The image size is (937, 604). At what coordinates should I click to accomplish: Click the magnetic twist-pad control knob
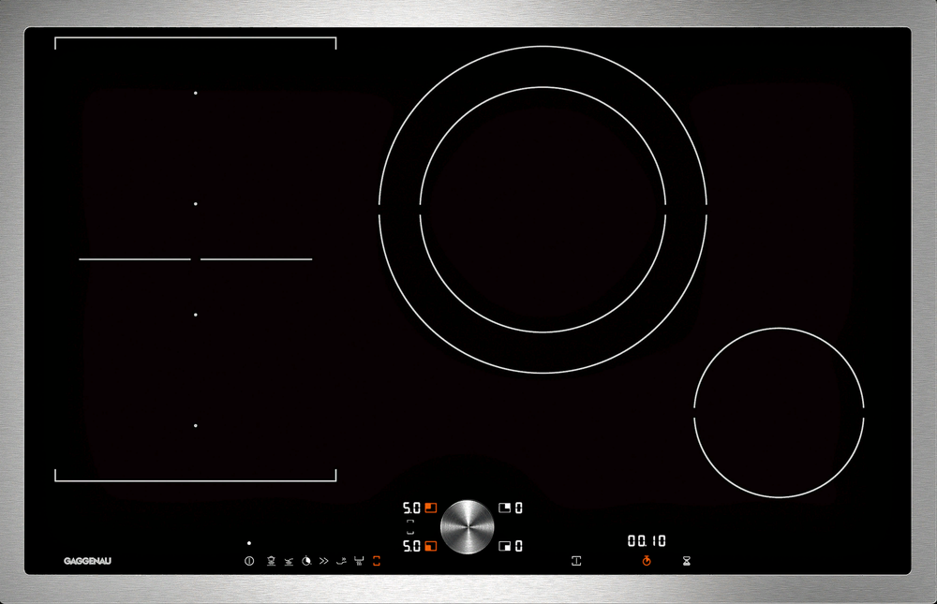tap(468, 527)
